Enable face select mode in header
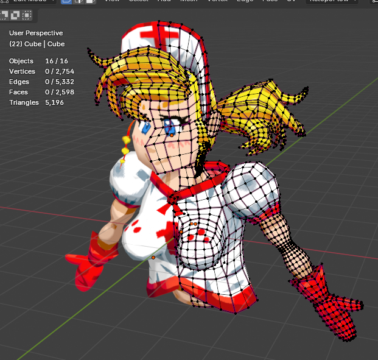This screenshot has width=378, height=360. click(x=90, y=1)
